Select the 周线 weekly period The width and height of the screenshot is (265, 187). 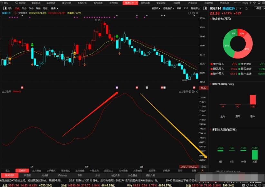point(38,8)
